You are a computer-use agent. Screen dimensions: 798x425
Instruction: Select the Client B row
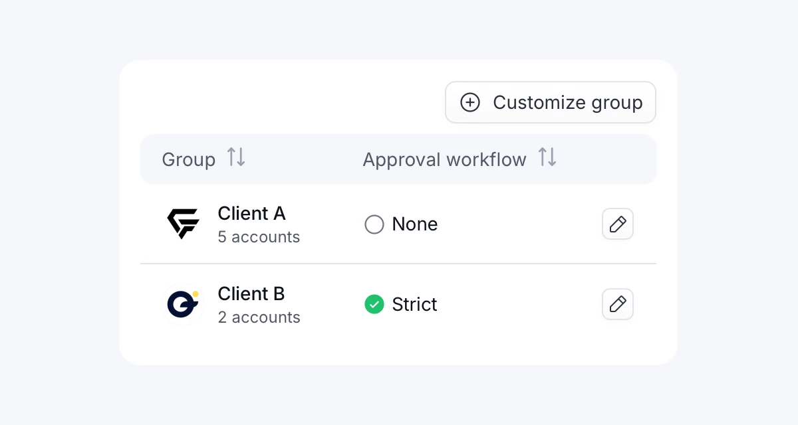point(399,304)
